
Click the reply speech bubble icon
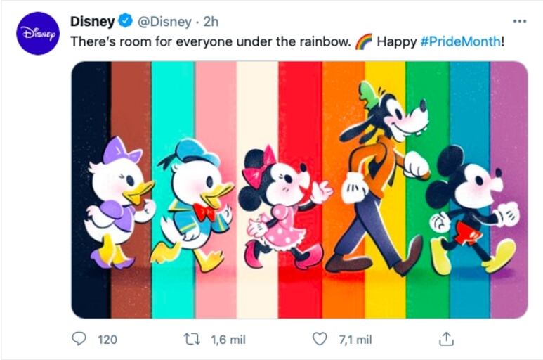click(x=79, y=338)
